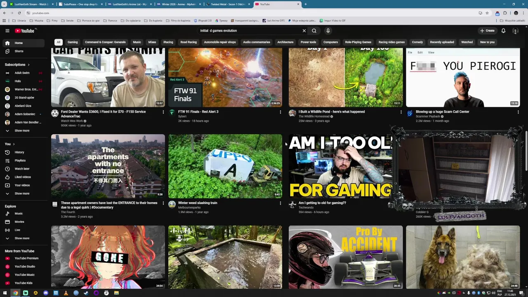Bookmark this page with the star icon
This screenshot has height=297, width=528.
(x=487, y=13)
